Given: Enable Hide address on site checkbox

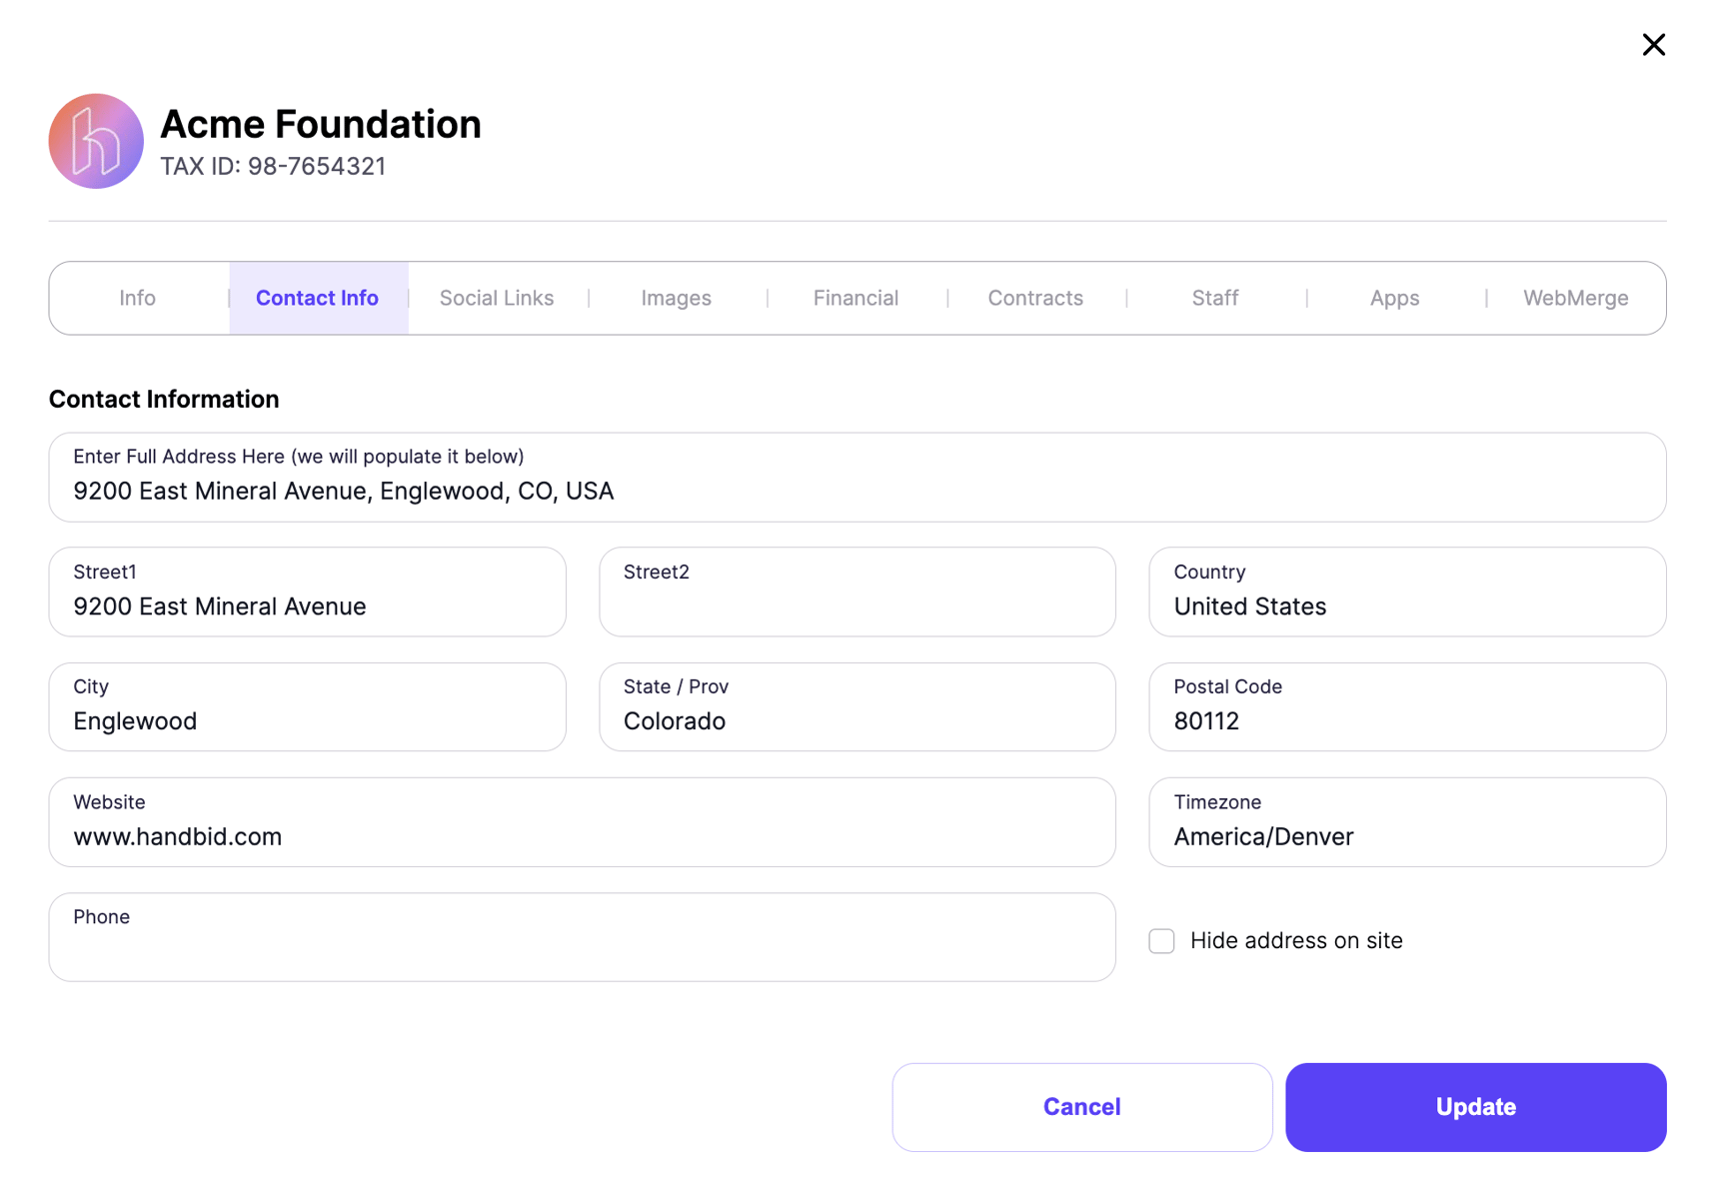Looking at the screenshot, I should [x=1161, y=940].
